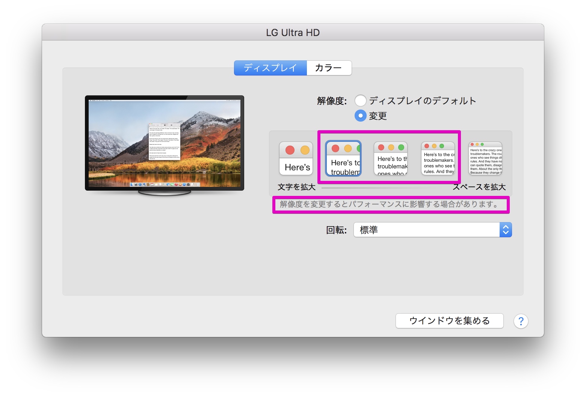Click the 回転 label
586x397 pixels.
(x=336, y=230)
